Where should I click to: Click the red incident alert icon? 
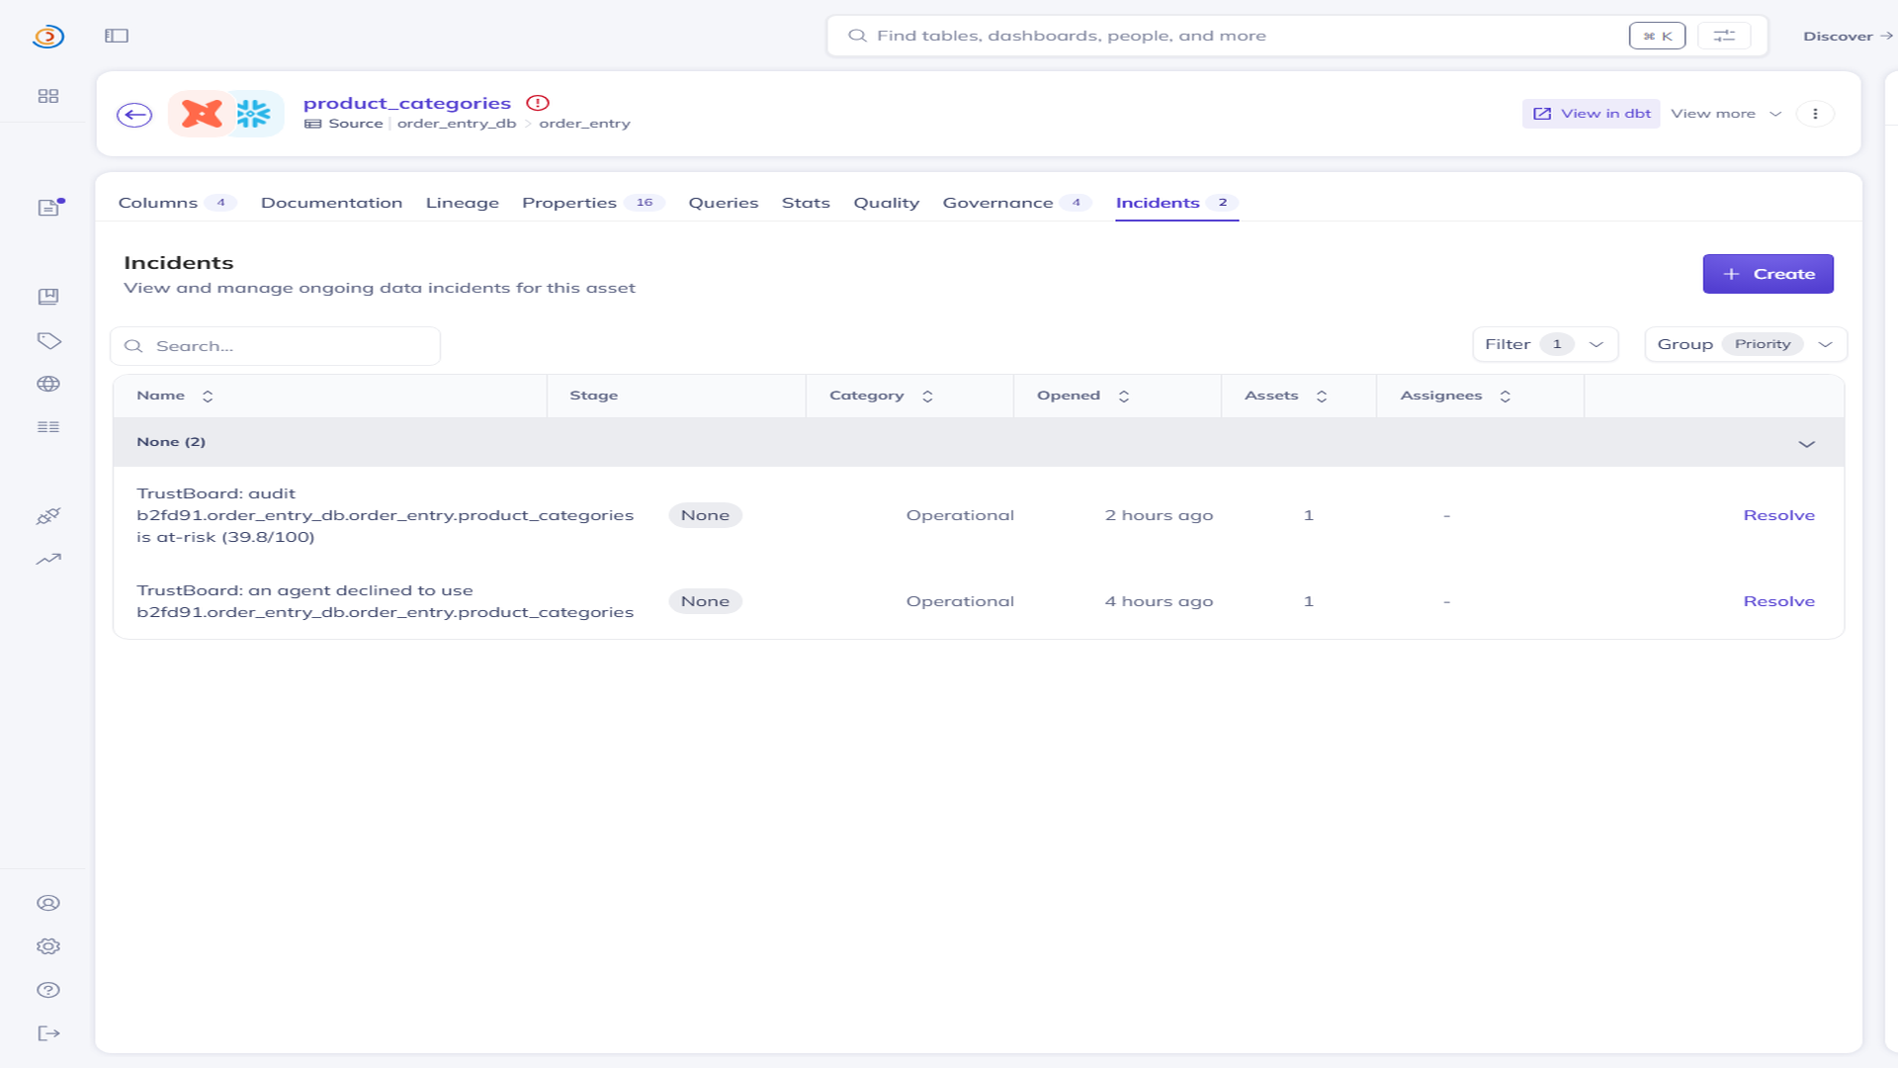538,103
